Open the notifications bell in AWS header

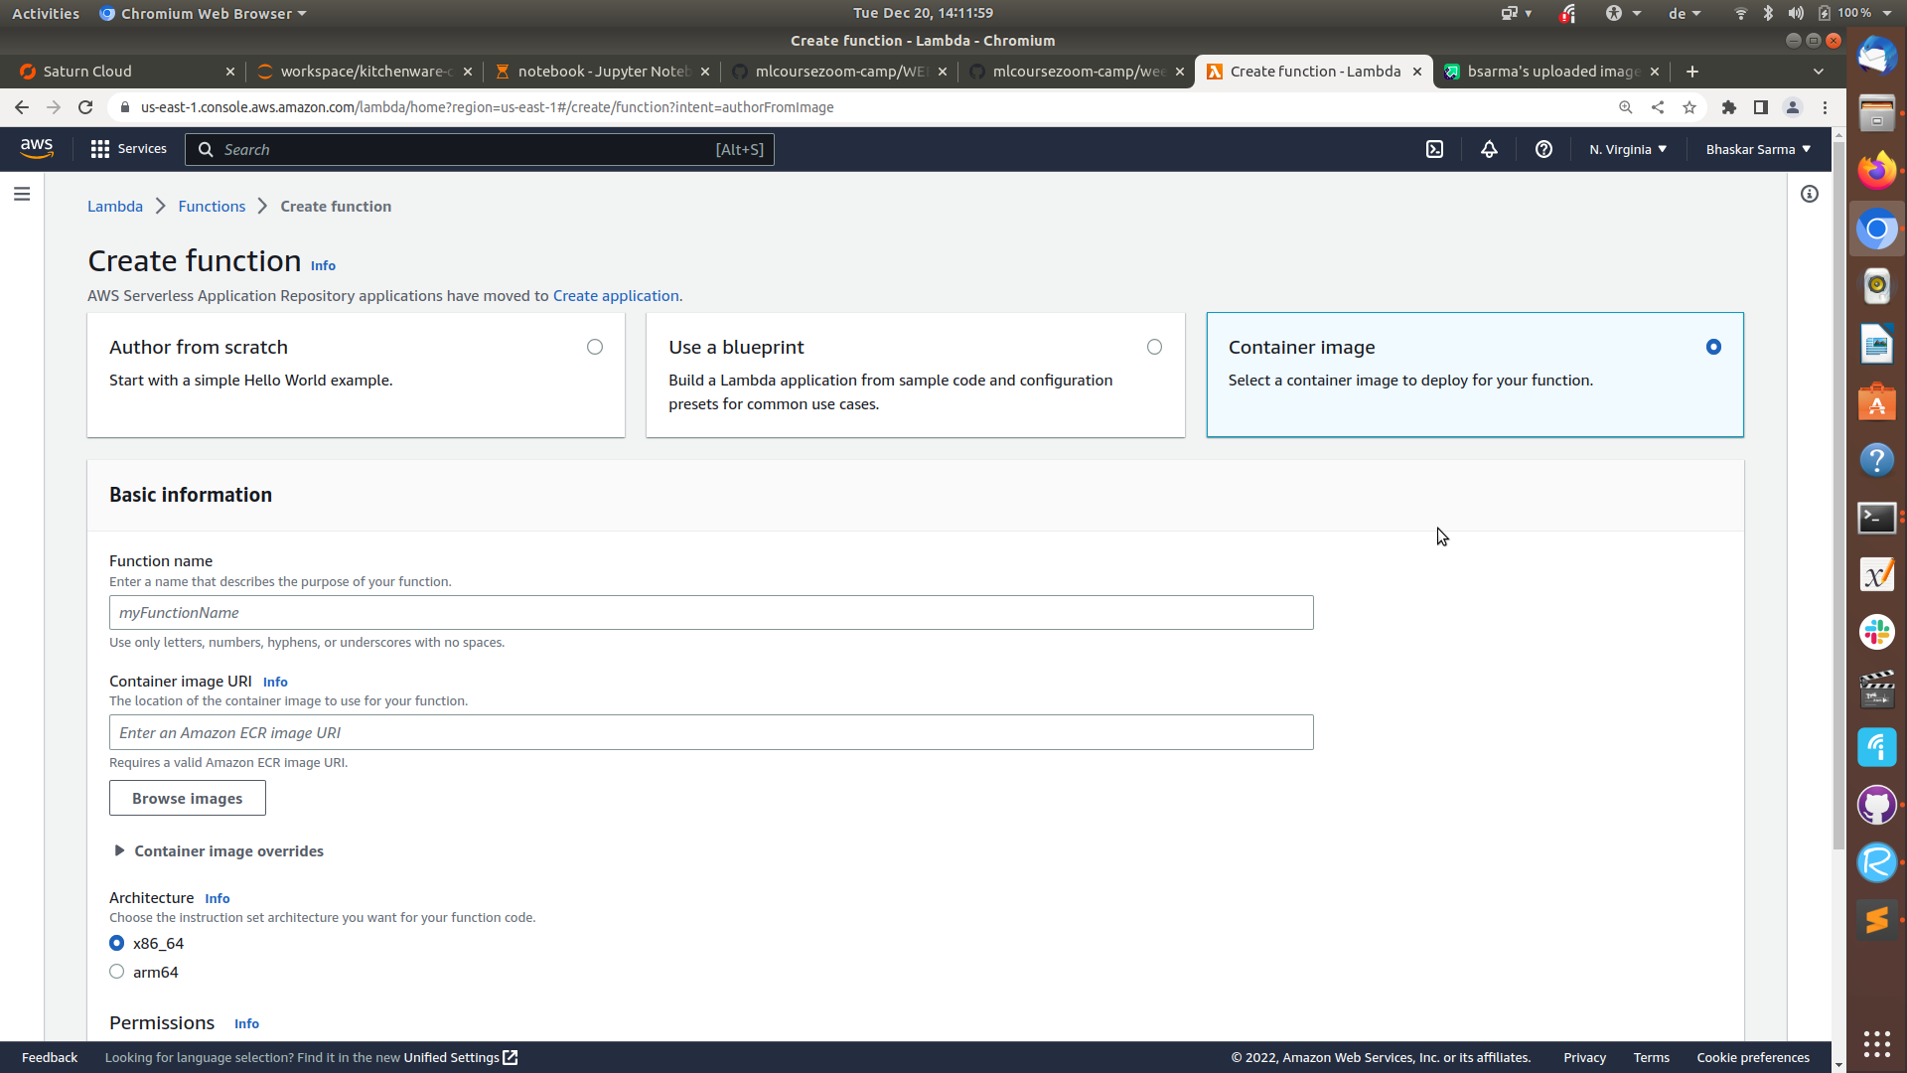click(x=1489, y=149)
